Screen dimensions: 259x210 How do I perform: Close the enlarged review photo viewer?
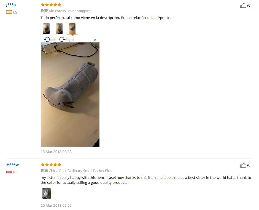coord(95,40)
